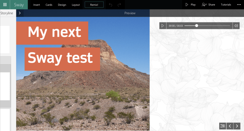This screenshot has height=131, width=244.
Task: Click the audio progress slider handle
Action: pyautogui.click(x=196, y=26)
